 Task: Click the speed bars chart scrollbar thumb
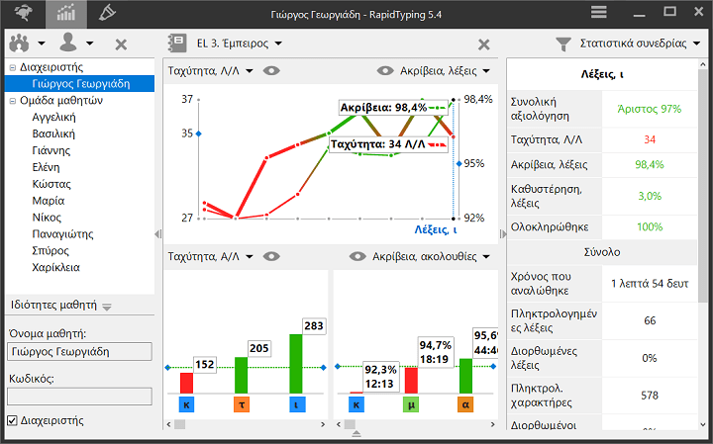pos(180,424)
